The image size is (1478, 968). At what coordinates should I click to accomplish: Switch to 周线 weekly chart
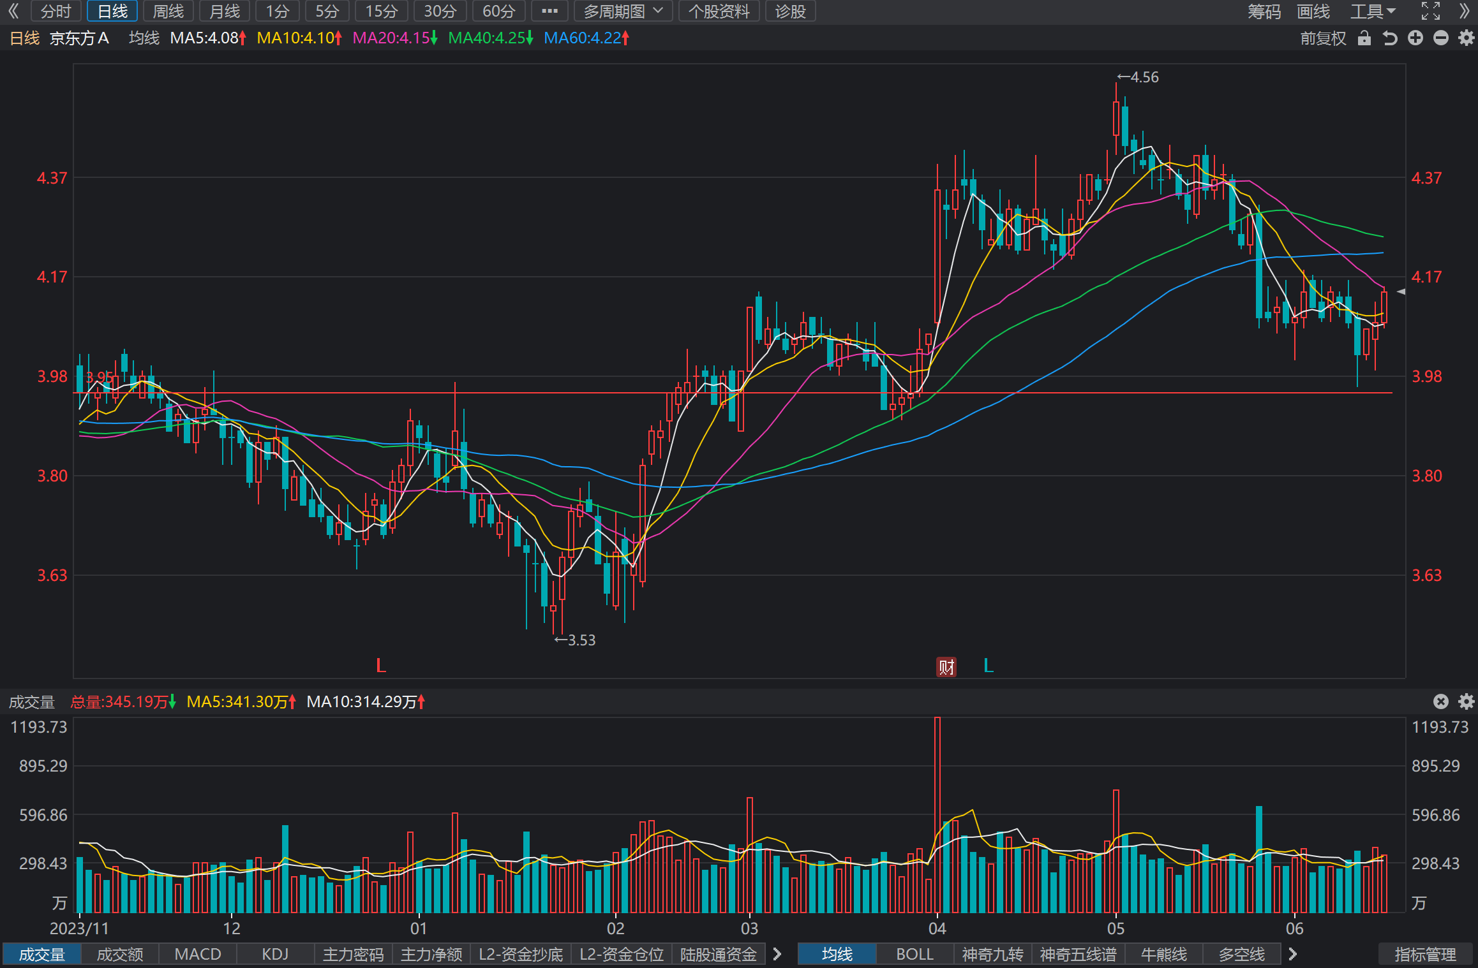(x=168, y=11)
